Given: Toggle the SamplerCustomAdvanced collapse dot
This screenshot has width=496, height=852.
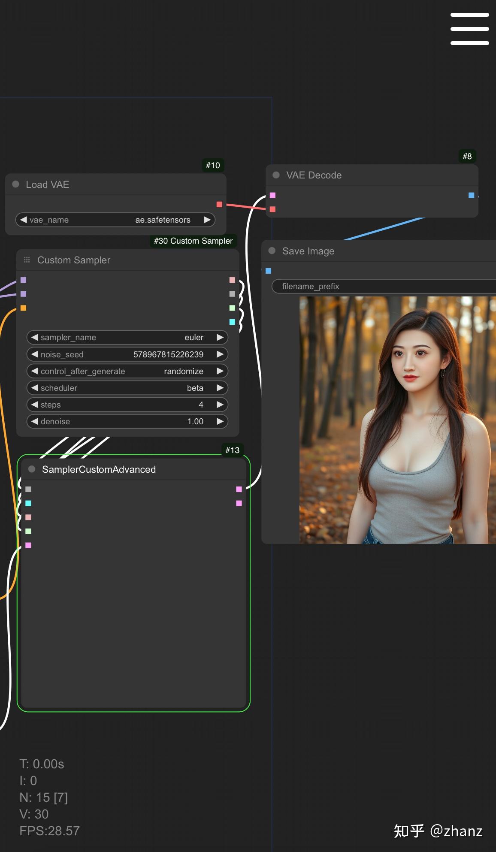Looking at the screenshot, I should pos(32,469).
